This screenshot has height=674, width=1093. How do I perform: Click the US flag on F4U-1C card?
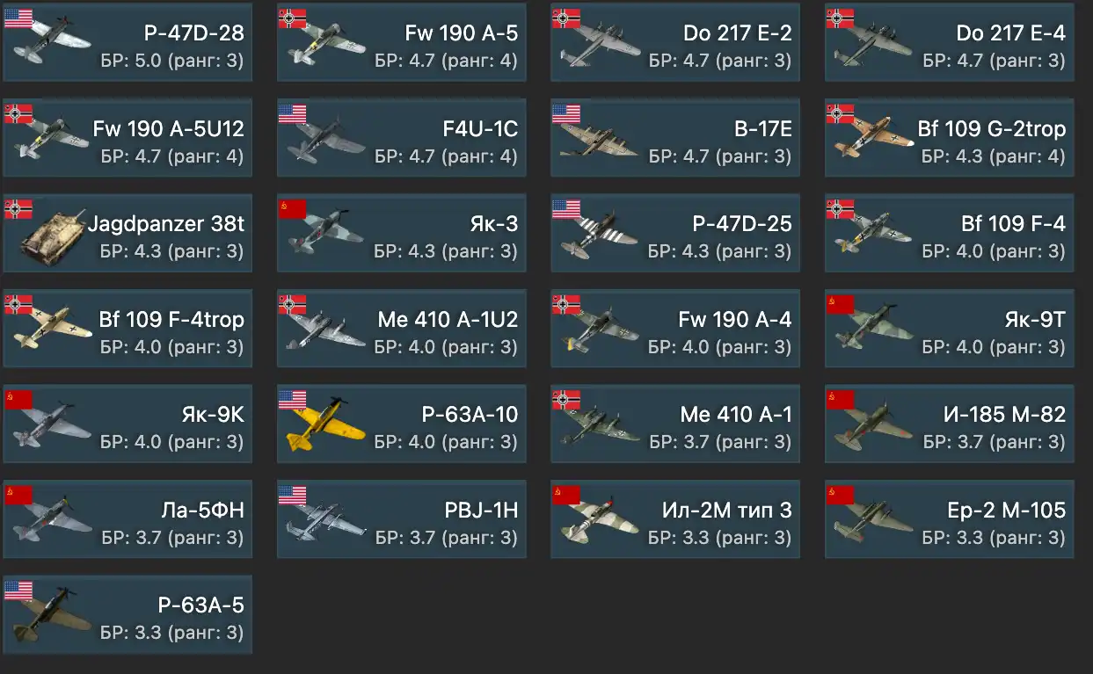pos(292,113)
